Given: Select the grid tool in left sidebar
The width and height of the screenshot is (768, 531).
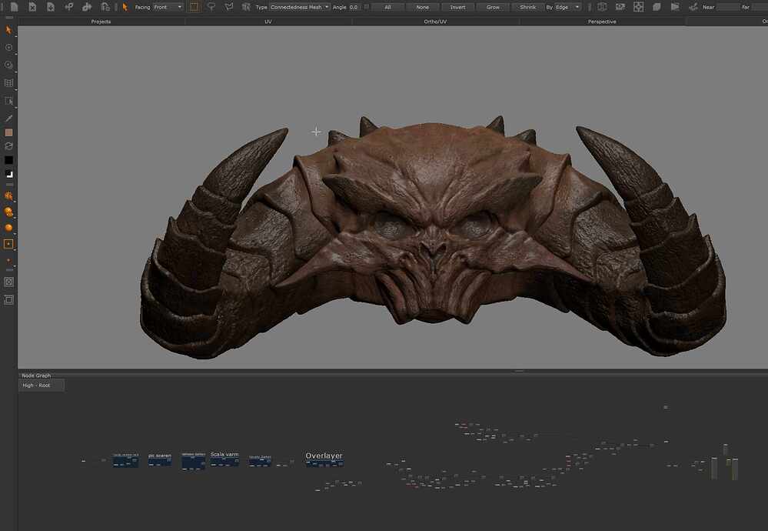Looking at the screenshot, I should [8, 83].
